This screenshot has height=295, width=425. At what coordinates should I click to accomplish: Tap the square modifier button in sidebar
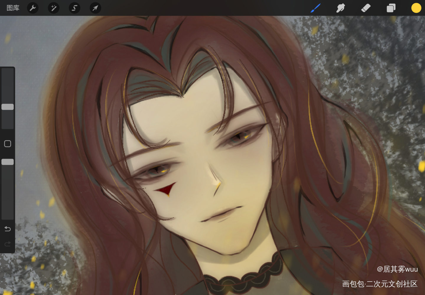click(x=8, y=144)
